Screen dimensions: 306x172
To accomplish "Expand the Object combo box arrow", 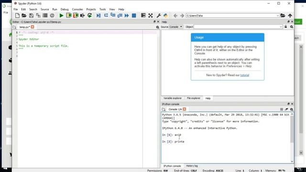I will [x=281, y=27].
